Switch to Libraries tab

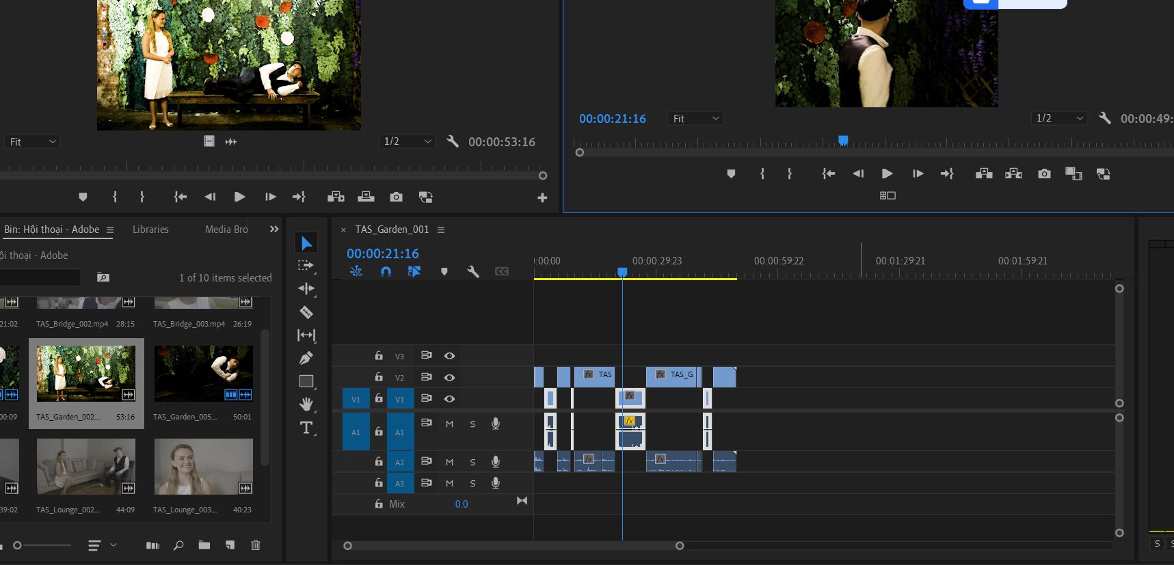[x=150, y=230]
